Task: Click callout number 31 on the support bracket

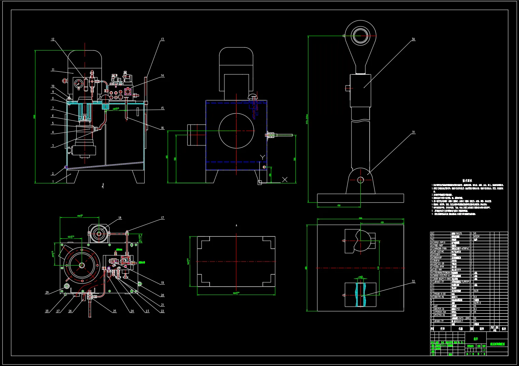Action: click(x=413, y=132)
